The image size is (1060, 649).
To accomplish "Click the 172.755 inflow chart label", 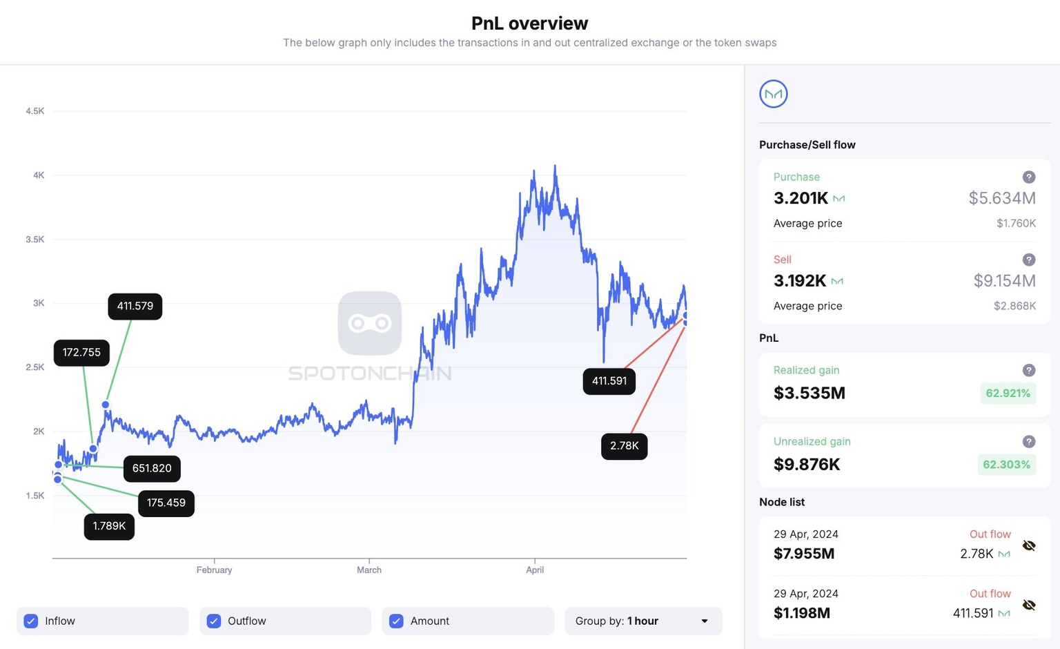I will [81, 352].
